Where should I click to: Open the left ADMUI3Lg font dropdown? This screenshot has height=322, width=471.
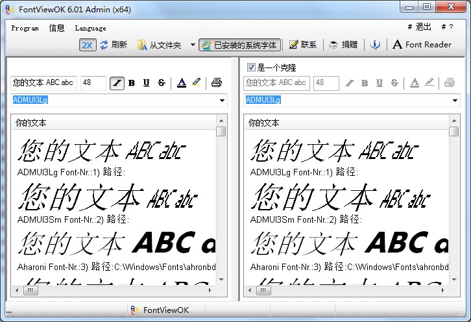(x=223, y=101)
